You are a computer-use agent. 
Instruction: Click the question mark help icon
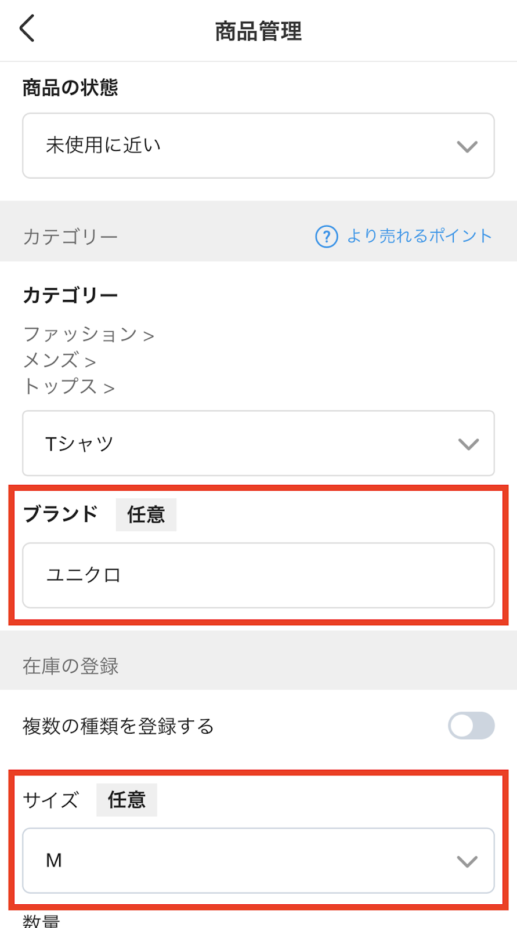(x=326, y=237)
